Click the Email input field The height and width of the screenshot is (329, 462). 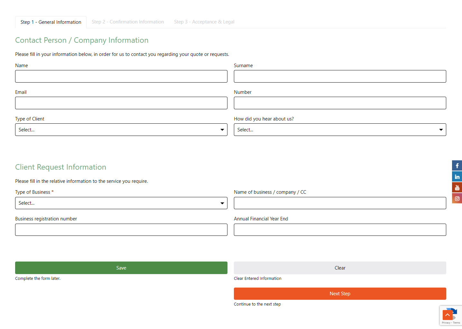point(121,103)
